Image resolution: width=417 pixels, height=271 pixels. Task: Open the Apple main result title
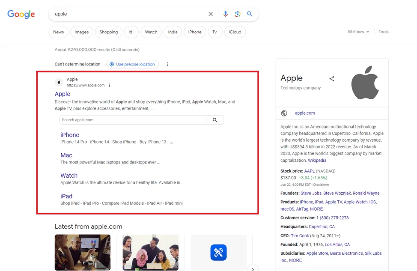(63, 94)
